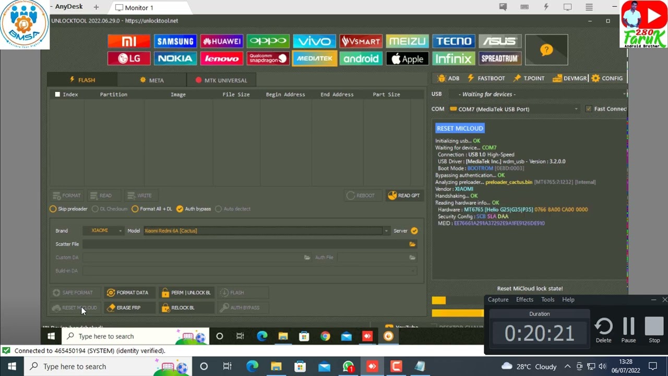668x376 pixels.
Task: Open the help question-mark tile
Action: 546,50
